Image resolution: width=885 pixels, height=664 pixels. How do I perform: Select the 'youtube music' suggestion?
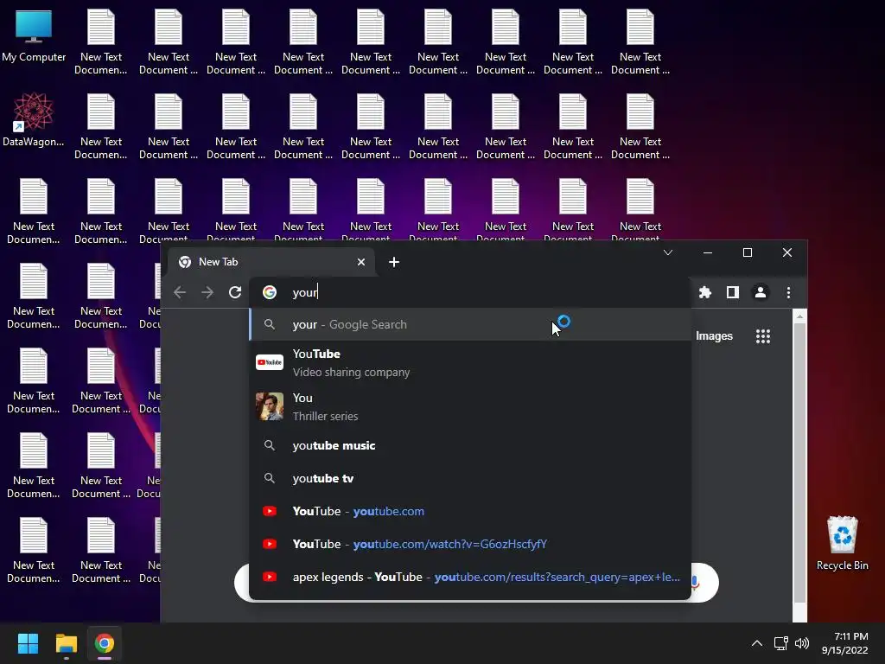pos(469,445)
